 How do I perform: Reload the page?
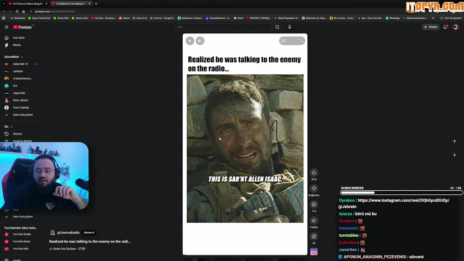17,11
